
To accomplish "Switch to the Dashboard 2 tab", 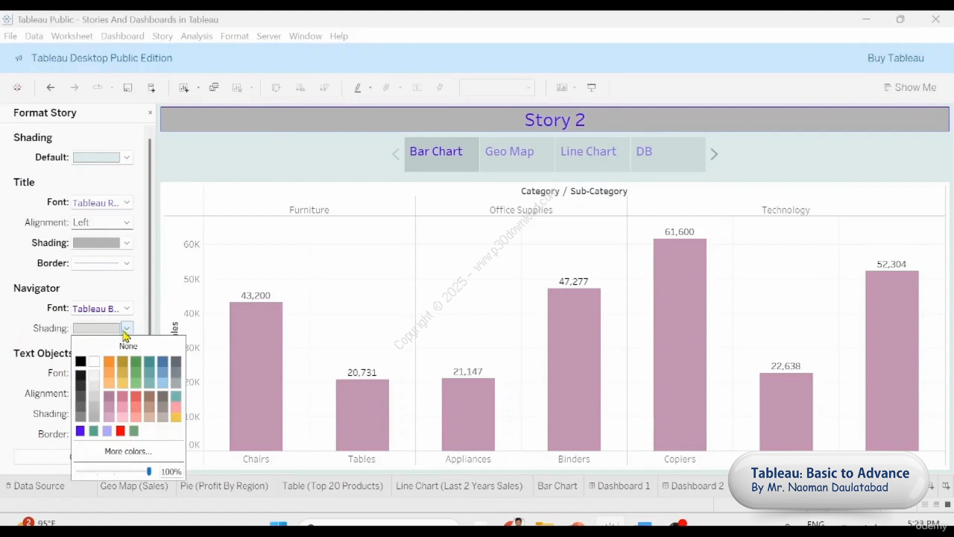I will pos(693,486).
